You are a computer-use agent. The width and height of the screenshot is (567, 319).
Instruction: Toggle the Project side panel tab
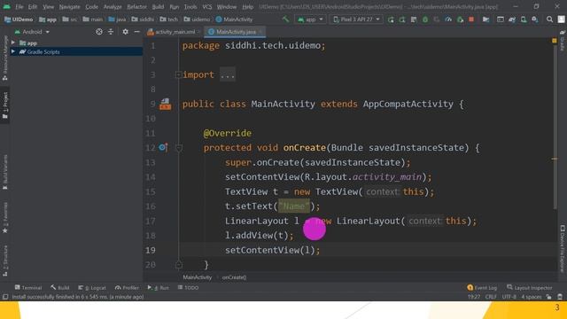point(5,105)
